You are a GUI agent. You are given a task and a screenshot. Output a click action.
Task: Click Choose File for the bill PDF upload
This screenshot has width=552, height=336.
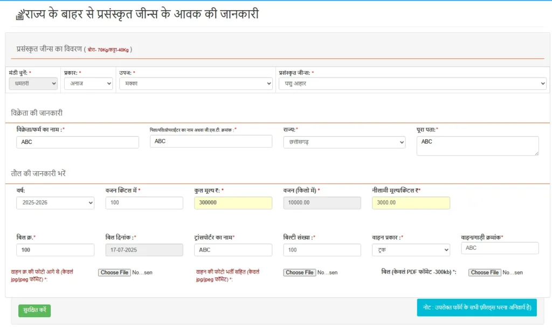pyautogui.click(x=484, y=272)
